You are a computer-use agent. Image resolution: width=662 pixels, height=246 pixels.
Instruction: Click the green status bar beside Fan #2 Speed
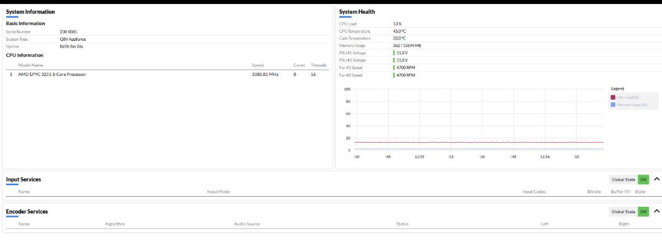pyautogui.click(x=394, y=75)
